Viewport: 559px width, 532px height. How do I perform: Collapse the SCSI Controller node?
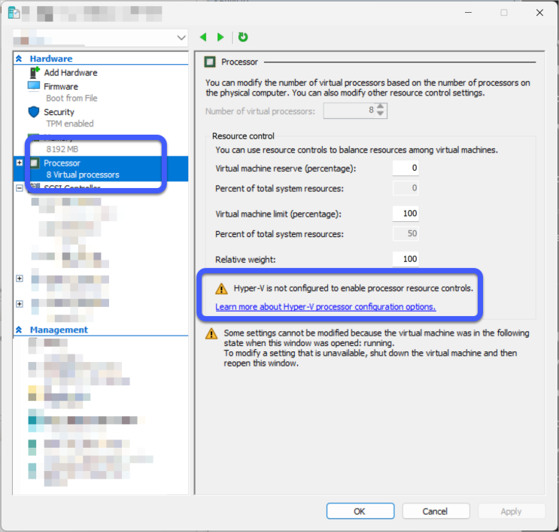20,188
